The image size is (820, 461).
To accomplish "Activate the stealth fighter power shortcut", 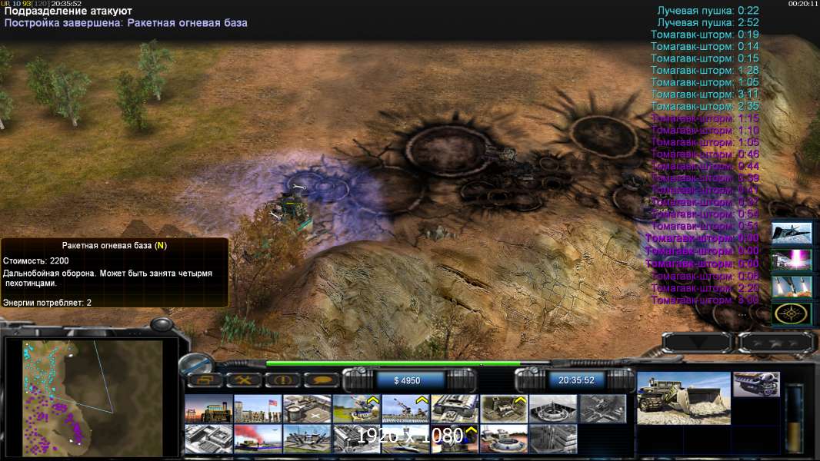I will [x=792, y=233].
